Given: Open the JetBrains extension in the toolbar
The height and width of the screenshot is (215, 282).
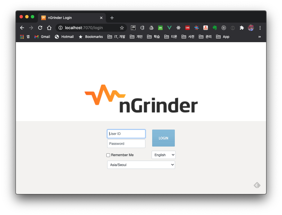Looking at the screenshot, I should [133, 28].
